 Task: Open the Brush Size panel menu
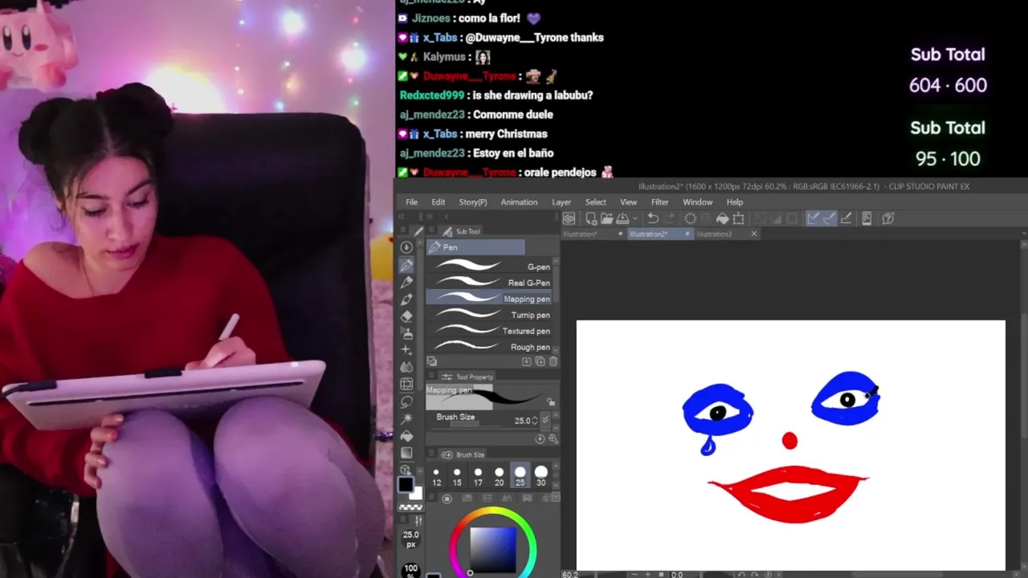(431, 454)
